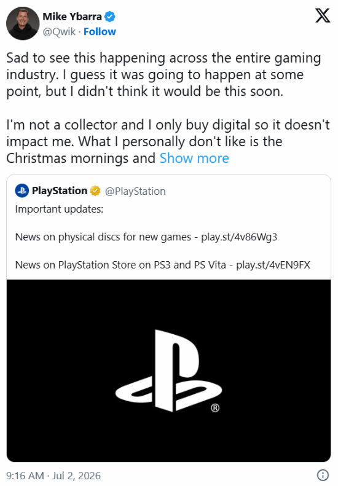
Task: Open the tweet info circle icon
Action: [323, 475]
